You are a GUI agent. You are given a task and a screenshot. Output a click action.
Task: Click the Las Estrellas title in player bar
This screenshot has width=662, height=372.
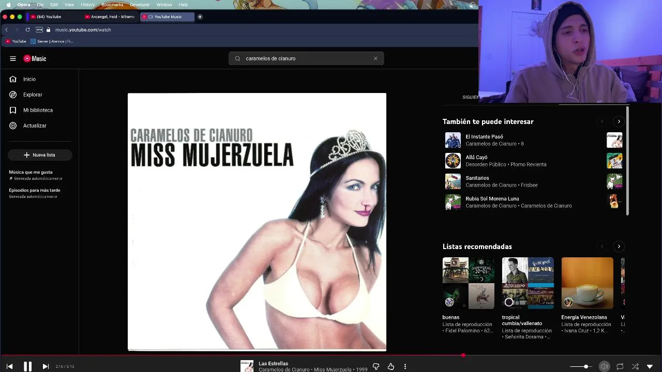[273, 363]
